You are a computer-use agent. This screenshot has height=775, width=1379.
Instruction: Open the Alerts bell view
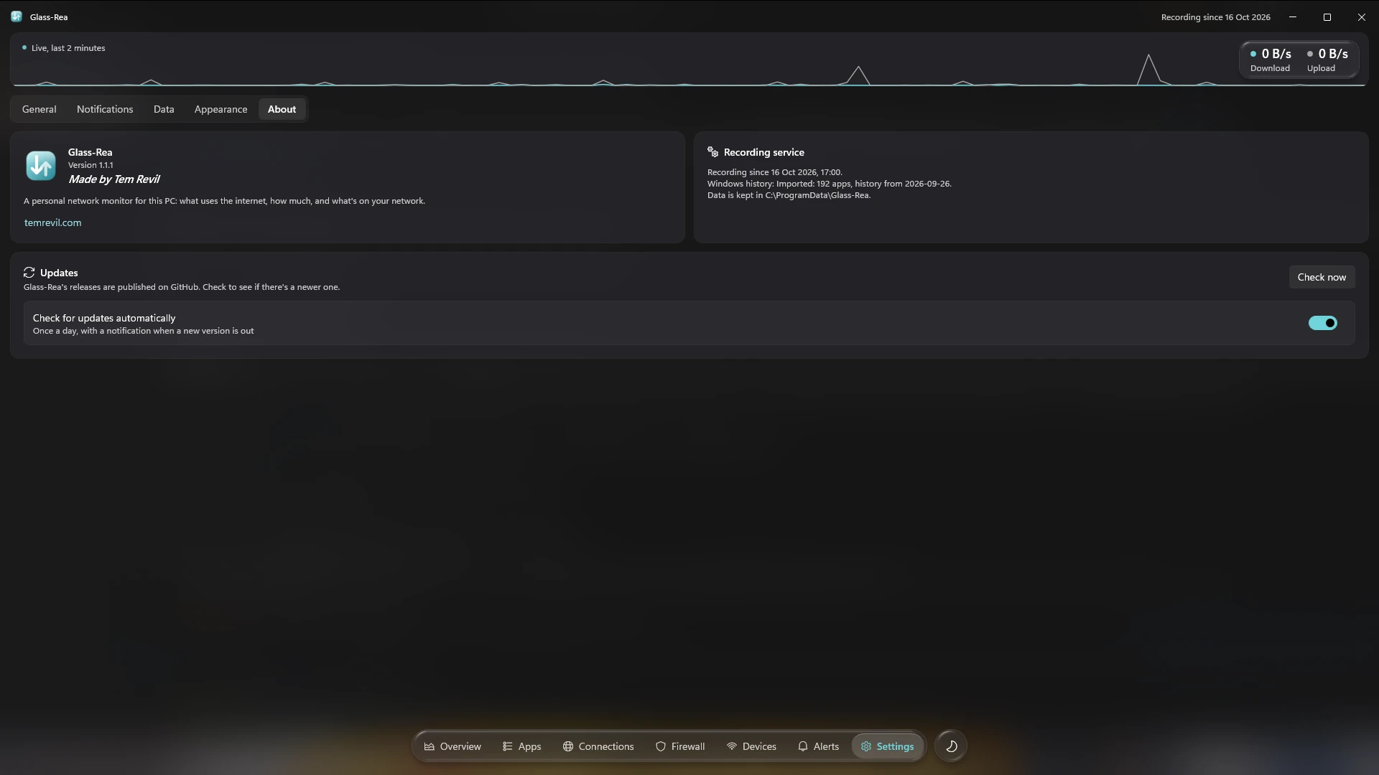pos(818,746)
